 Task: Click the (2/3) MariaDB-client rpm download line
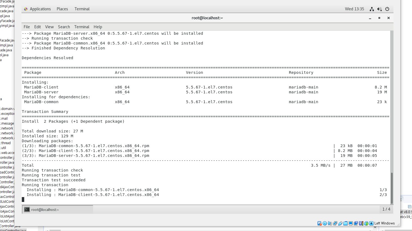click(199, 151)
